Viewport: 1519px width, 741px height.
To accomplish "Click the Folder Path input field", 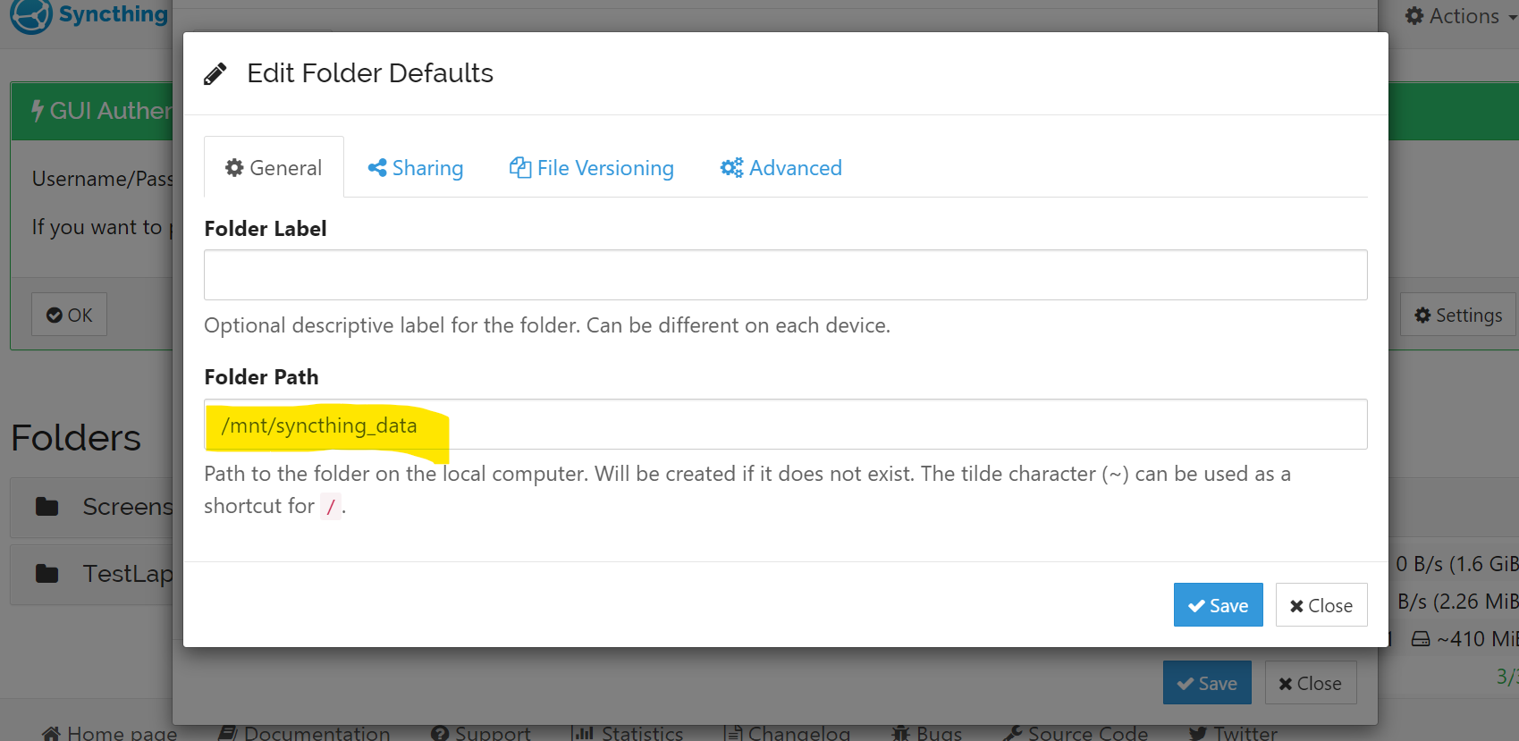I will pyautogui.click(x=785, y=425).
